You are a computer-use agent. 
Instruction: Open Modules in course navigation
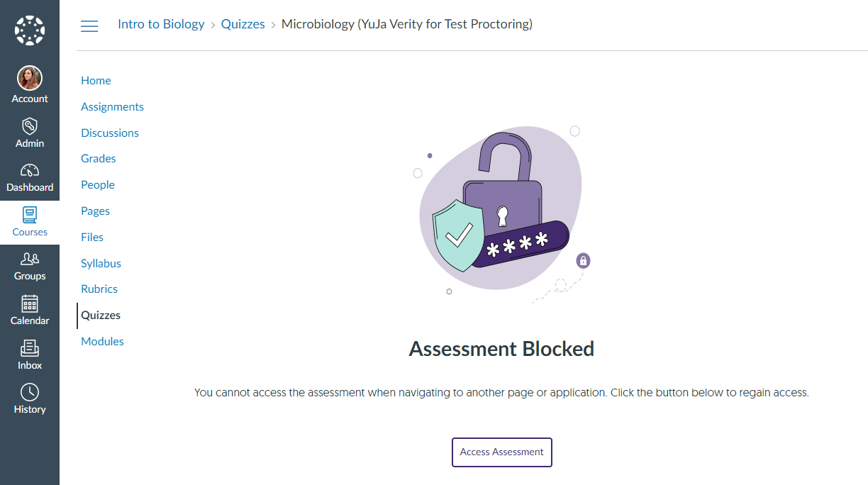tap(102, 342)
